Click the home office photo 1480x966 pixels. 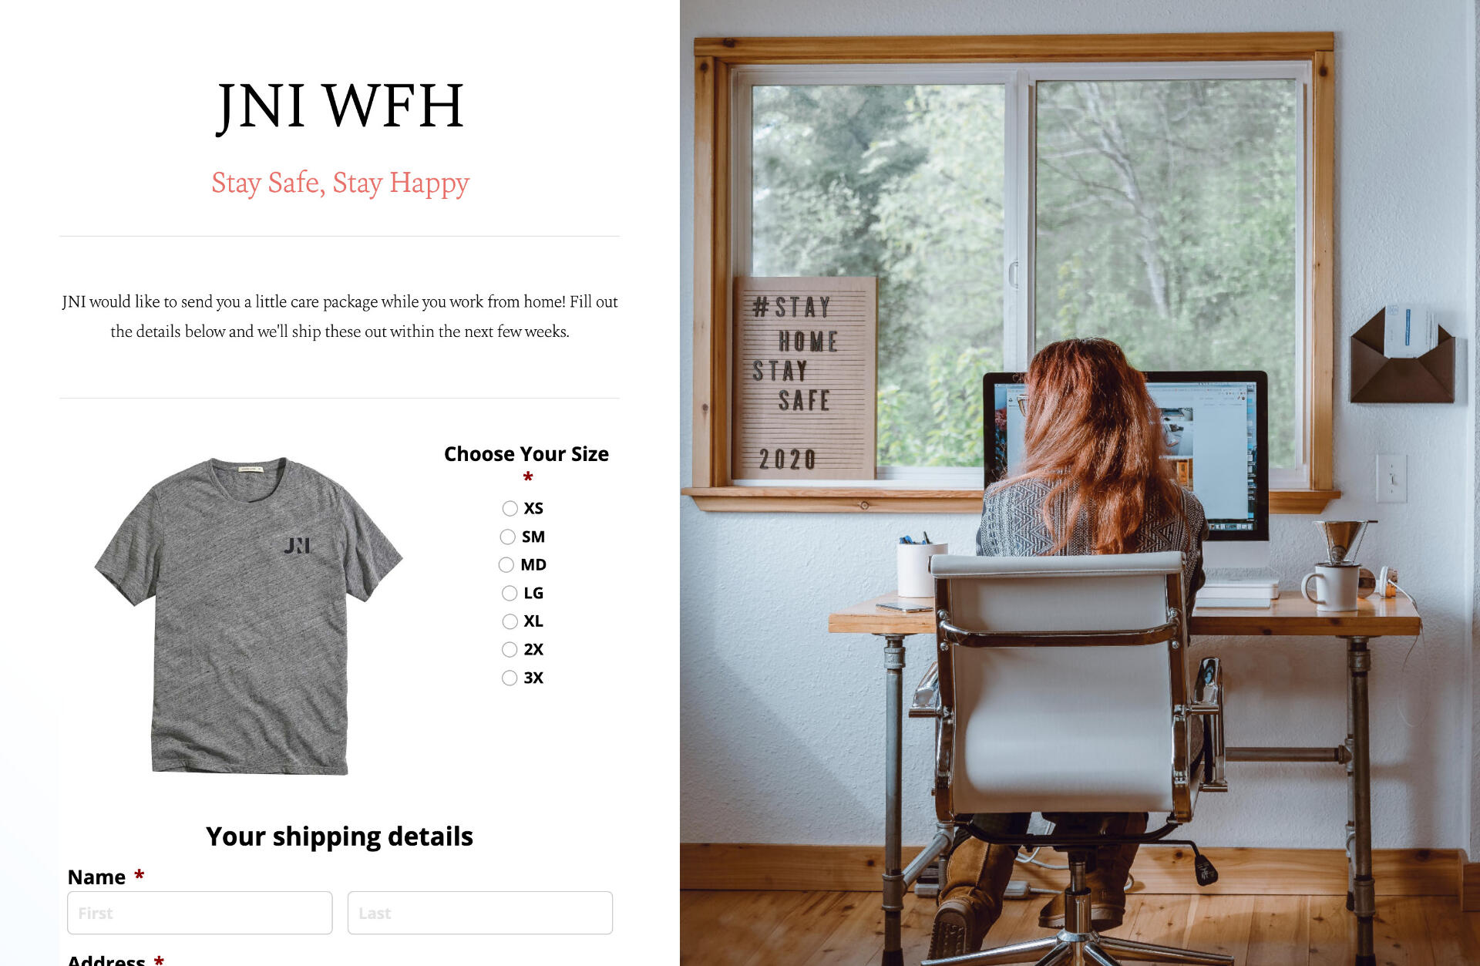pos(1080,483)
